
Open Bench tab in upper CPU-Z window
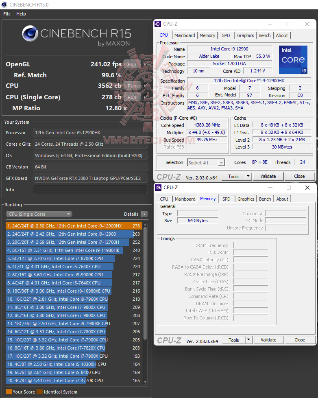pyautogui.click(x=264, y=35)
